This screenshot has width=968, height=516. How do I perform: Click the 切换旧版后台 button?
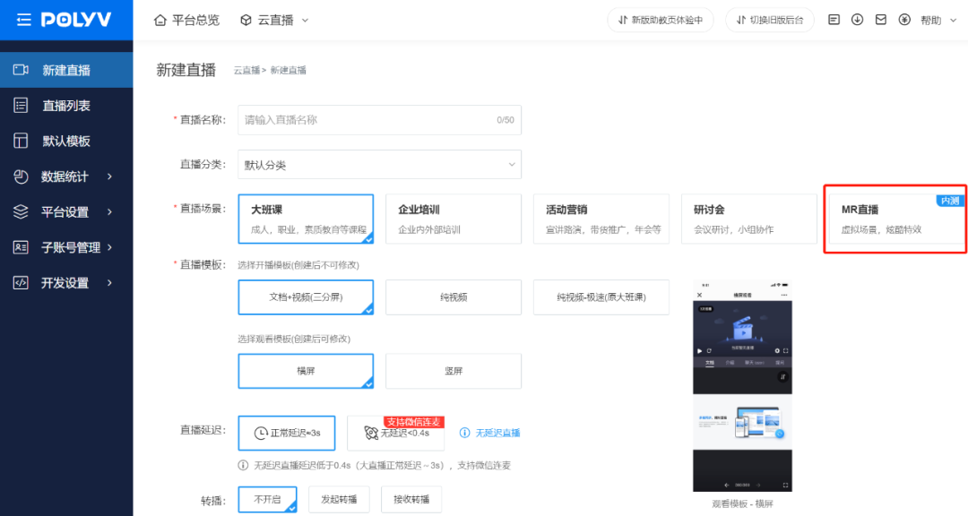[770, 20]
